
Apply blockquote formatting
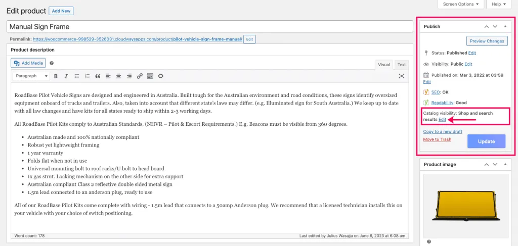tap(98, 76)
